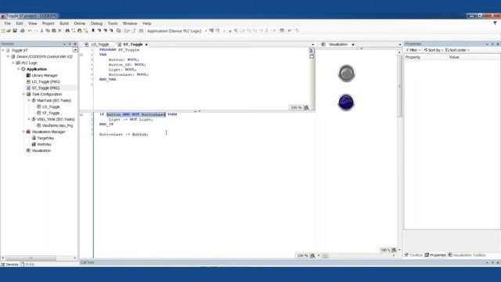501x282 pixels.
Task: Click the textual declaration view icon
Action: point(312,50)
